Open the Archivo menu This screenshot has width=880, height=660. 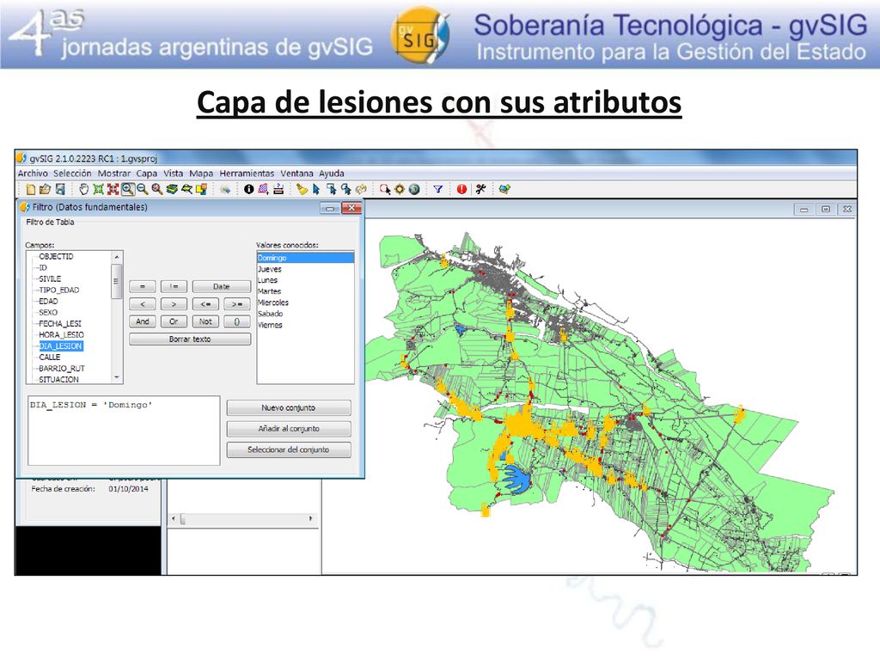tap(33, 174)
